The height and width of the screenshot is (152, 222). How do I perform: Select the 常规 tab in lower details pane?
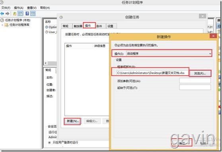tap(48, 70)
